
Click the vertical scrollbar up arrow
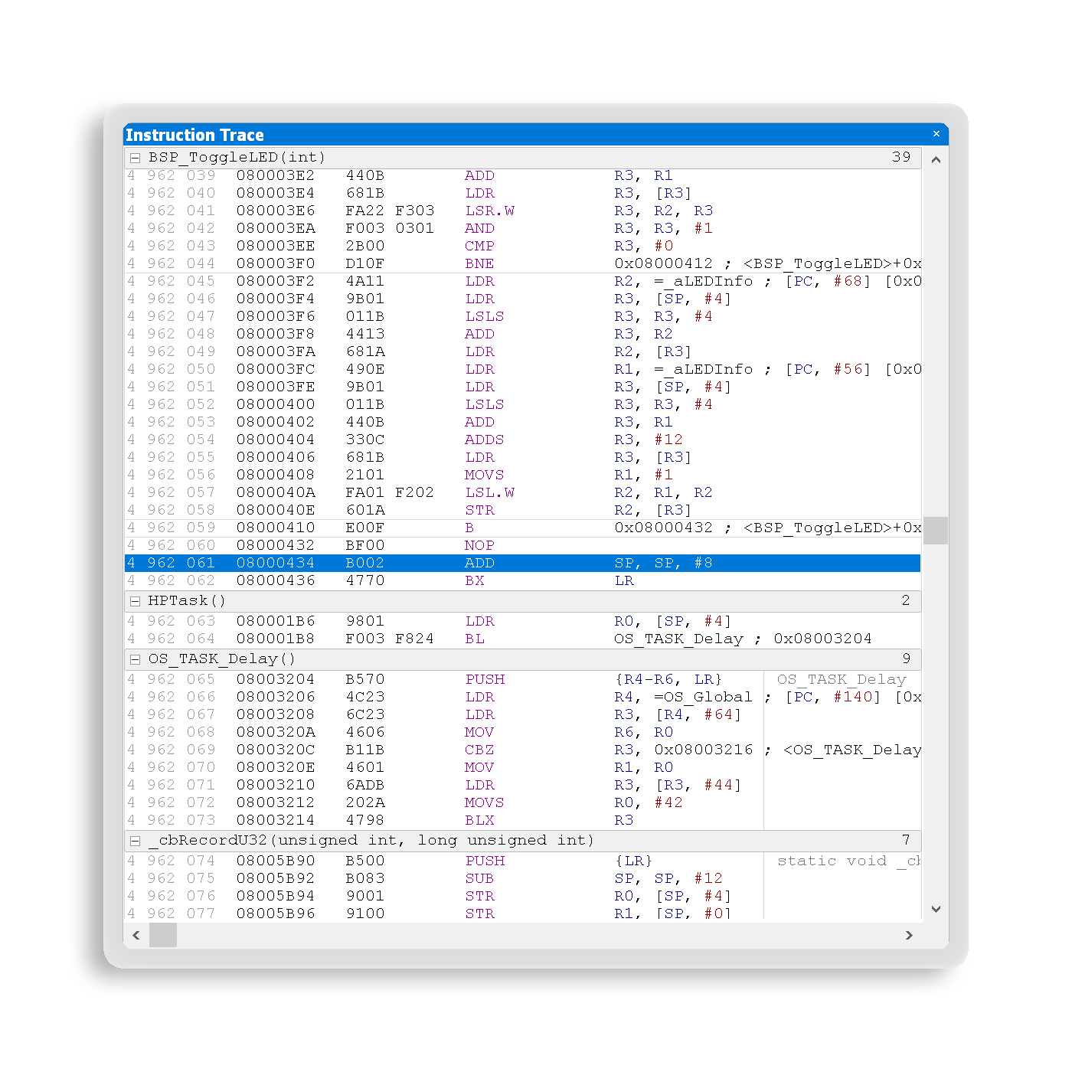935,160
